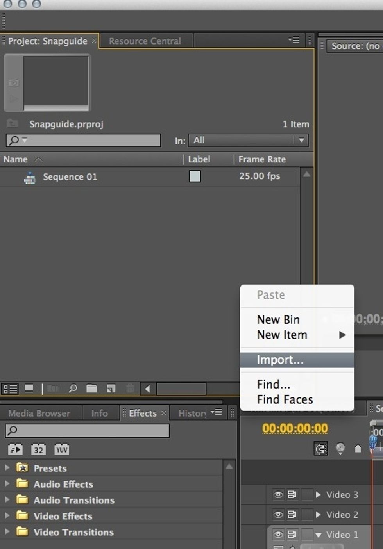Open Find using the magnifier icon
383x549 pixels.
(73, 389)
